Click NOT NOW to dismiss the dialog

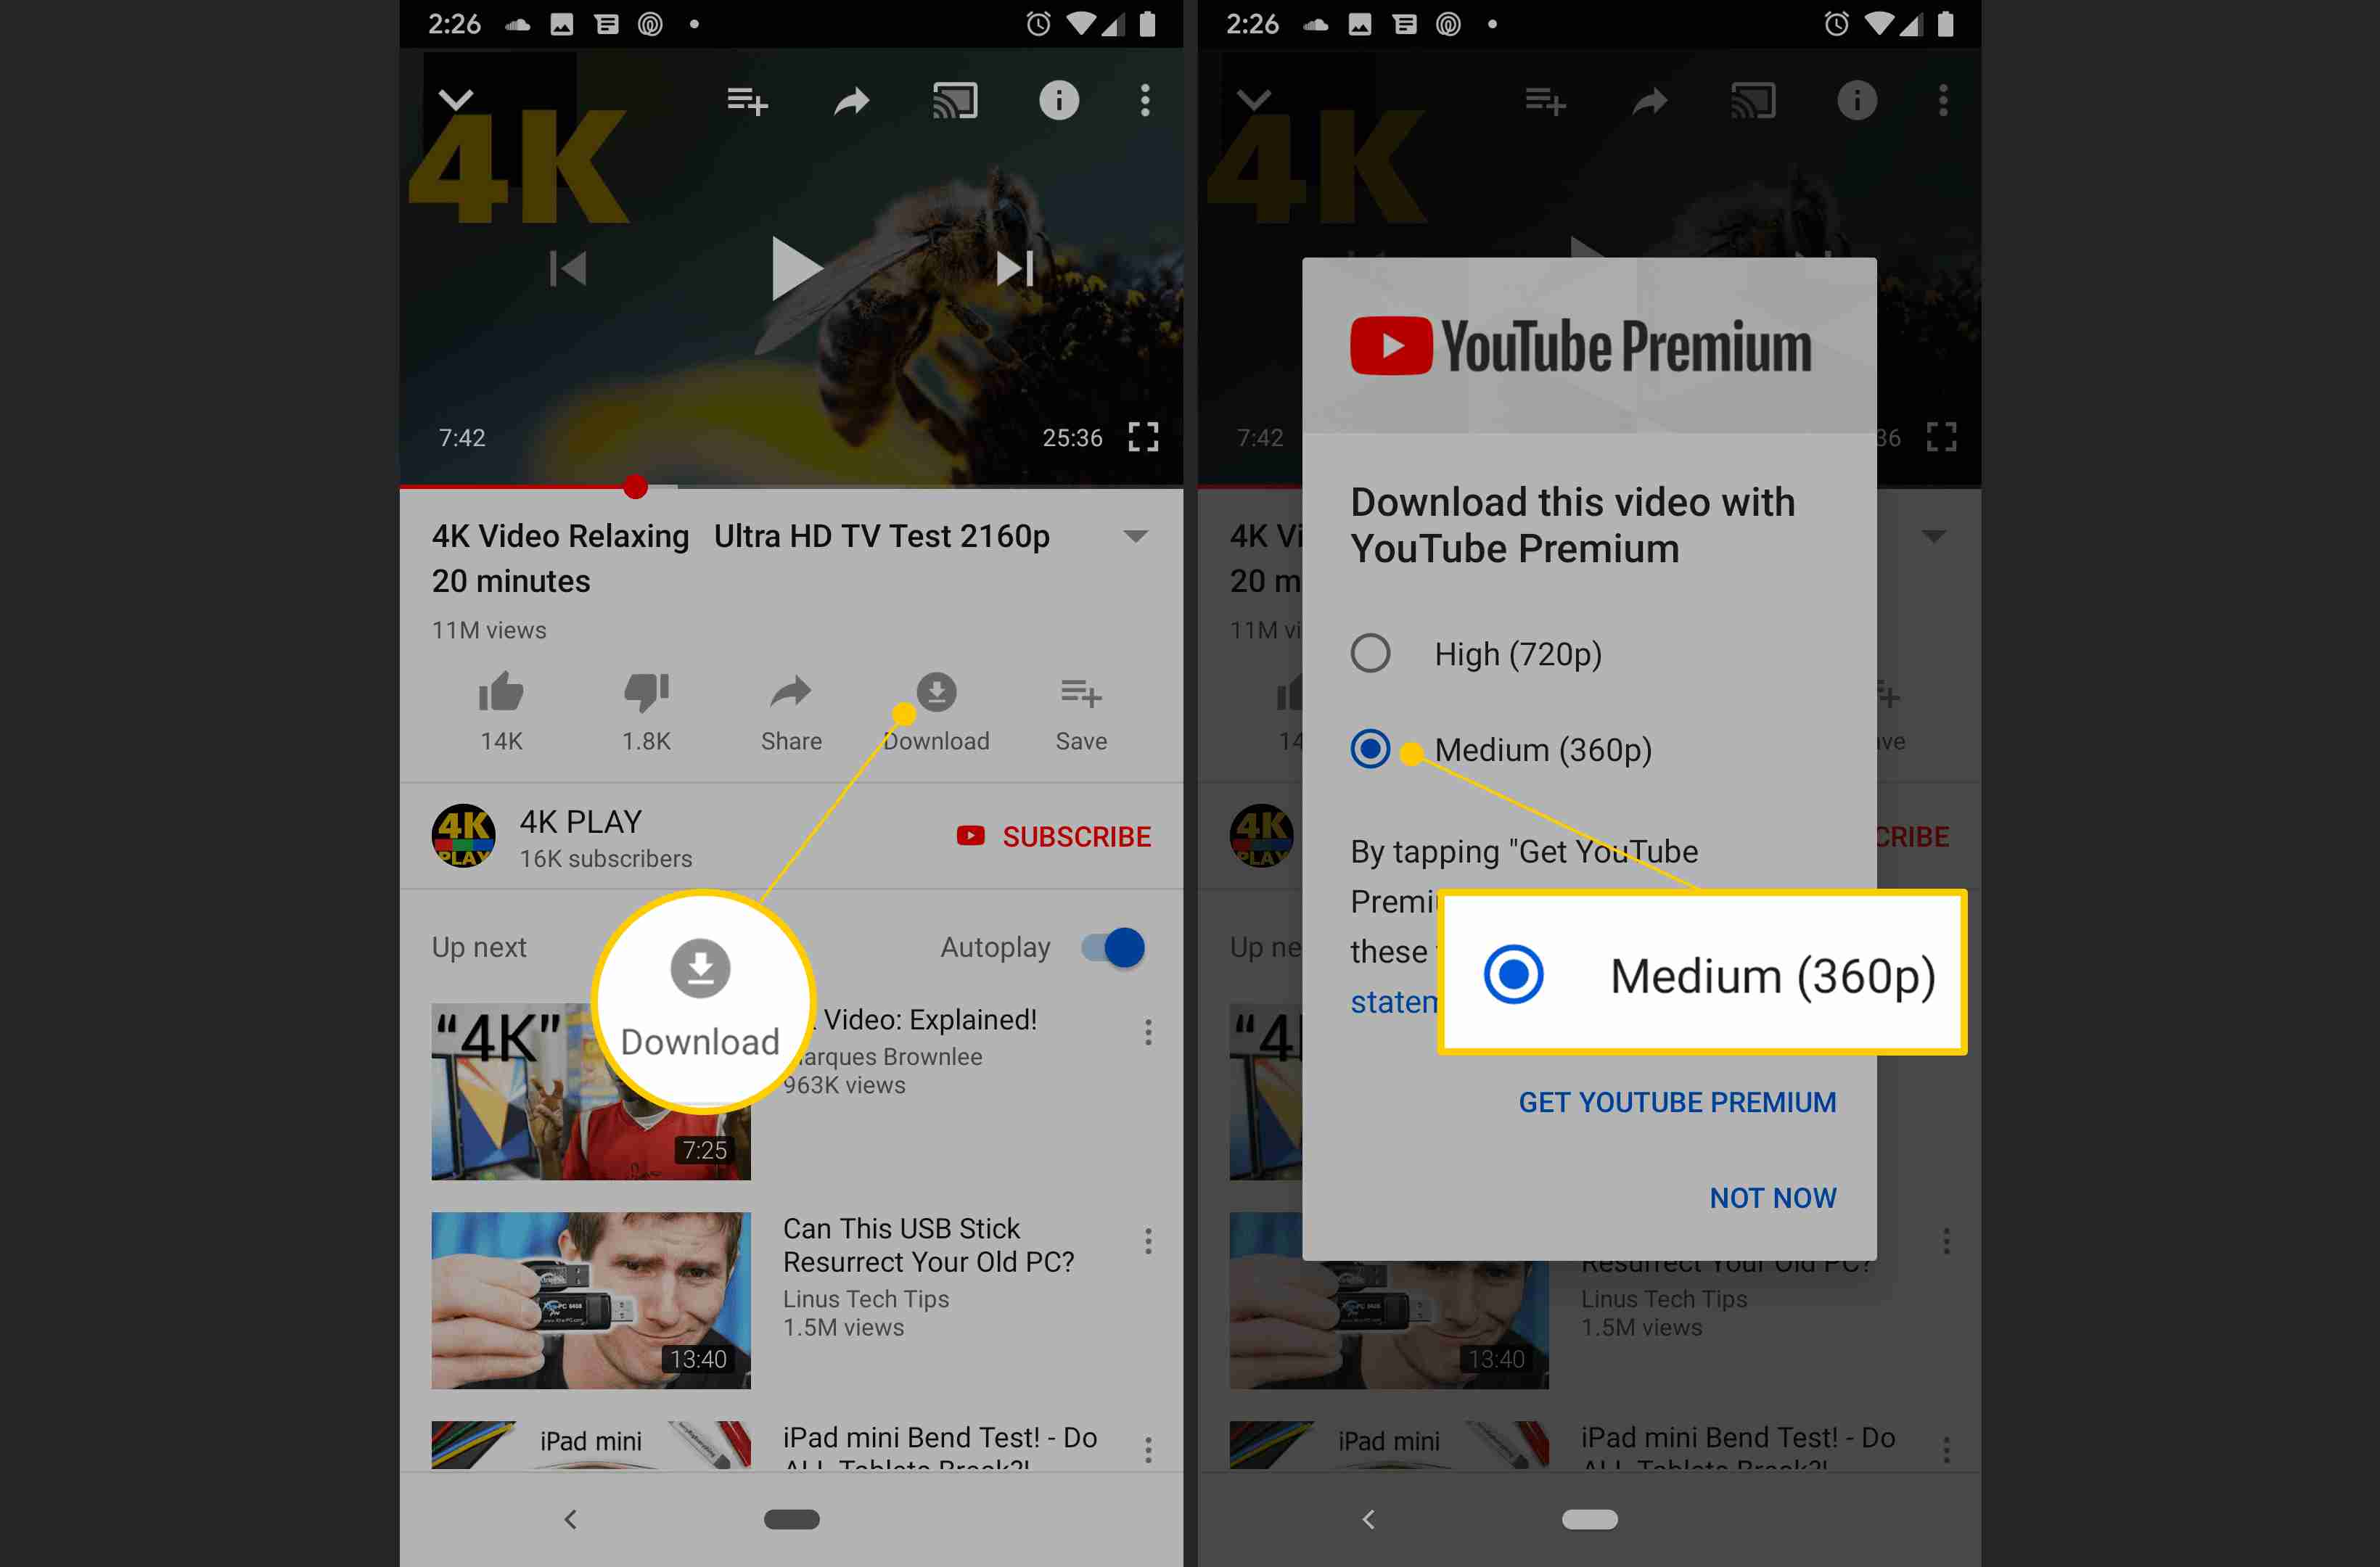pos(1771,1198)
